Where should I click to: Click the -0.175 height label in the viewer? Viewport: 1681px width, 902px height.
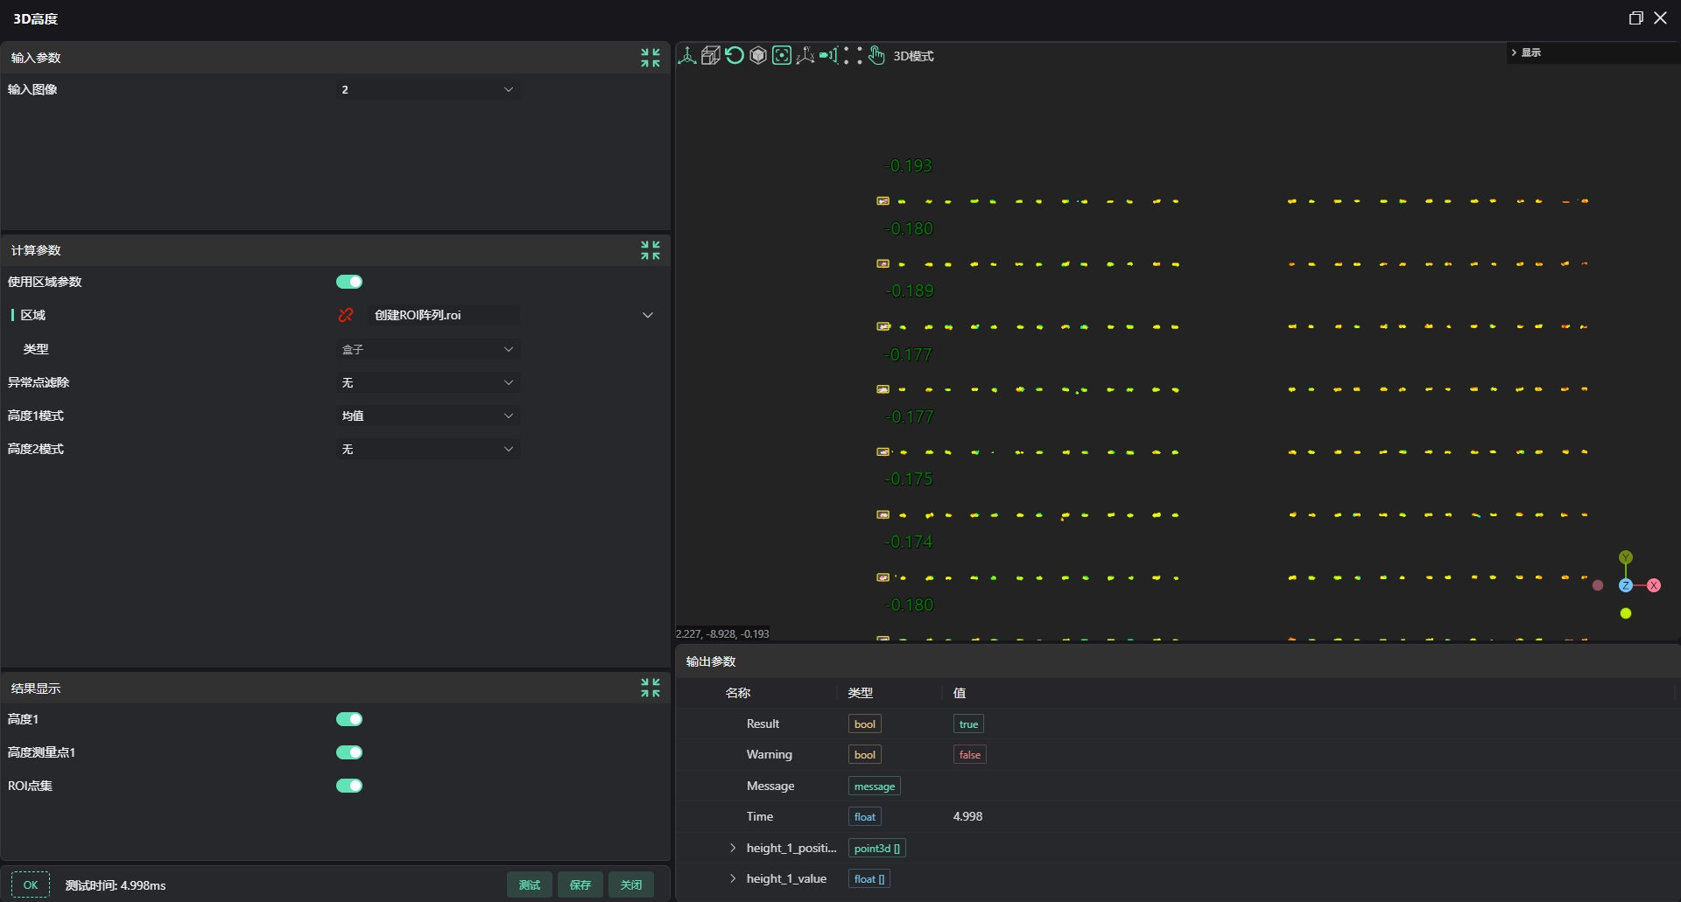pos(909,479)
